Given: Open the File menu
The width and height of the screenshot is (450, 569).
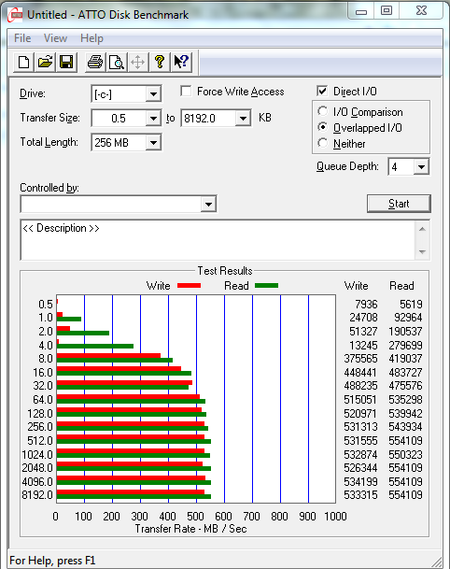Looking at the screenshot, I should pos(22,38).
